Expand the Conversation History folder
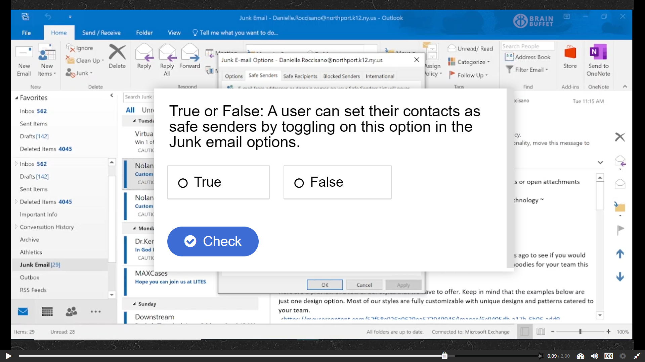This screenshot has width=645, height=362. [x=16, y=227]
